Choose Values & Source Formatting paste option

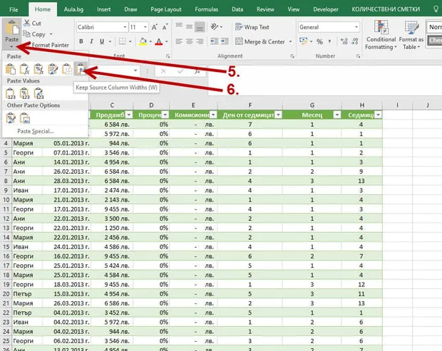click(x=38, y=93)
